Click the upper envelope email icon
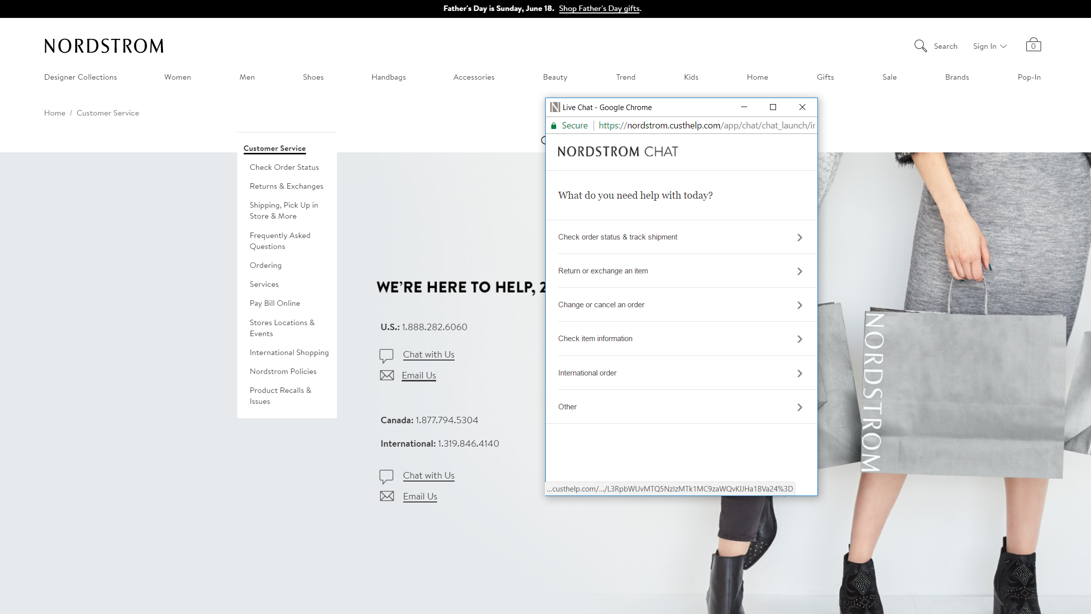 pos(387,375)
